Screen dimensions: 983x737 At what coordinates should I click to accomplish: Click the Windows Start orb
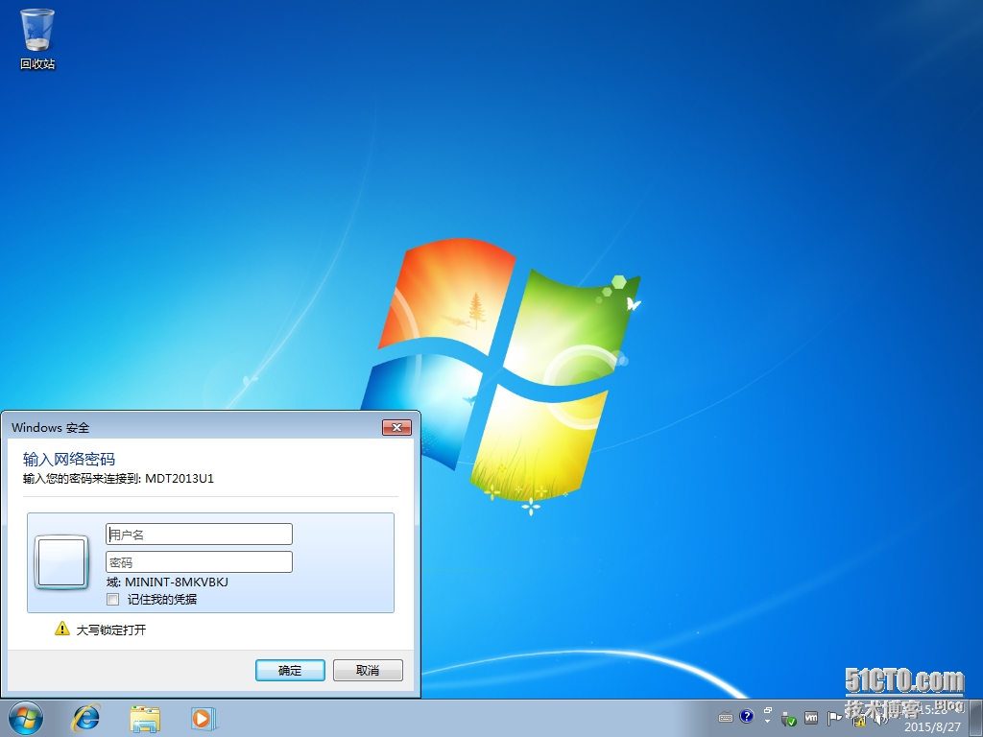pyautogui.click(x=26, y=718)
